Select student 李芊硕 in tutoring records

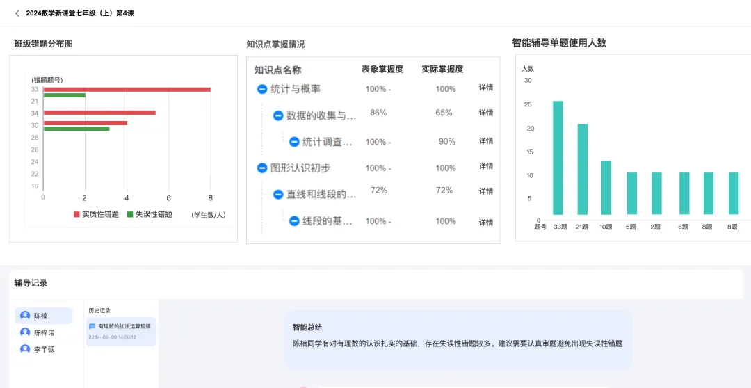click(x=44, y=349)
